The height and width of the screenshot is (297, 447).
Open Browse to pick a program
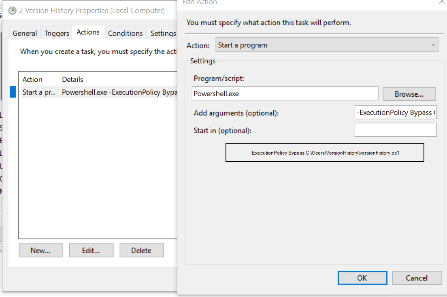tap(409, 94)
